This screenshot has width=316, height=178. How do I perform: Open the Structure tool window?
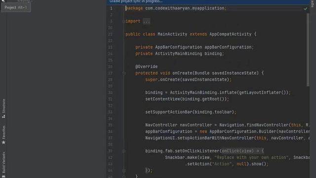click(x=3, y=108)
